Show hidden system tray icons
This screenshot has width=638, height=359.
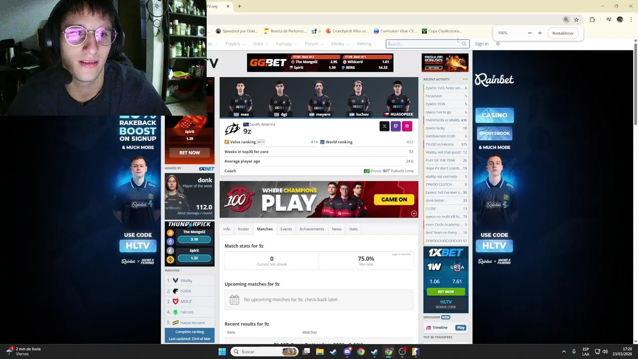[x=564, y=352]
